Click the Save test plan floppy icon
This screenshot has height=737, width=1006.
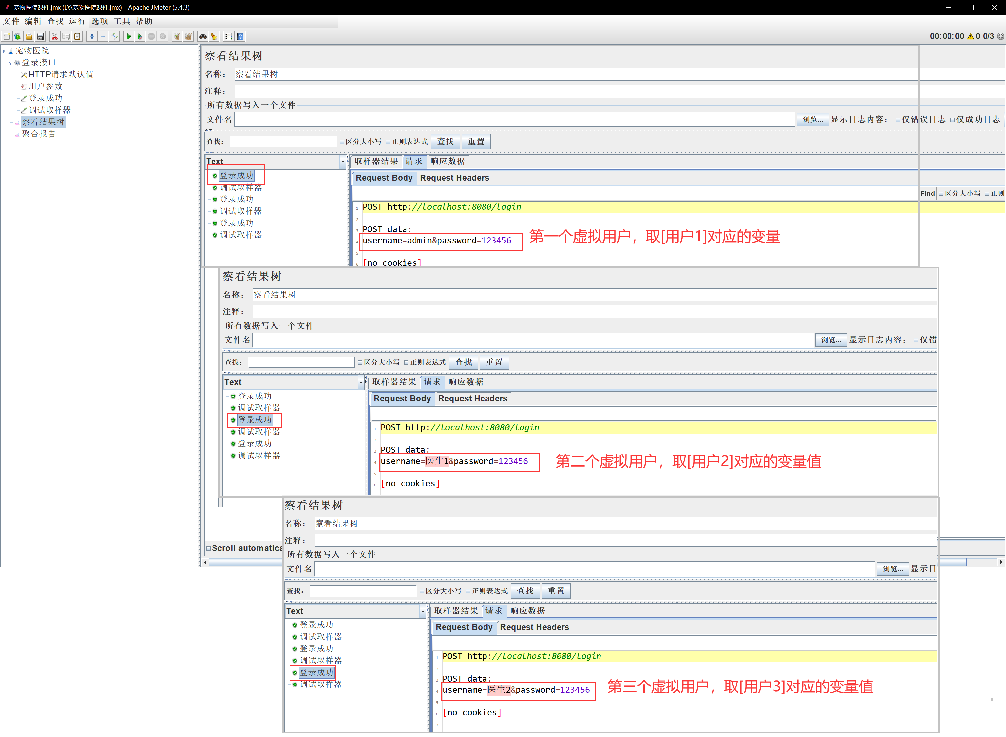coord(40,37)
